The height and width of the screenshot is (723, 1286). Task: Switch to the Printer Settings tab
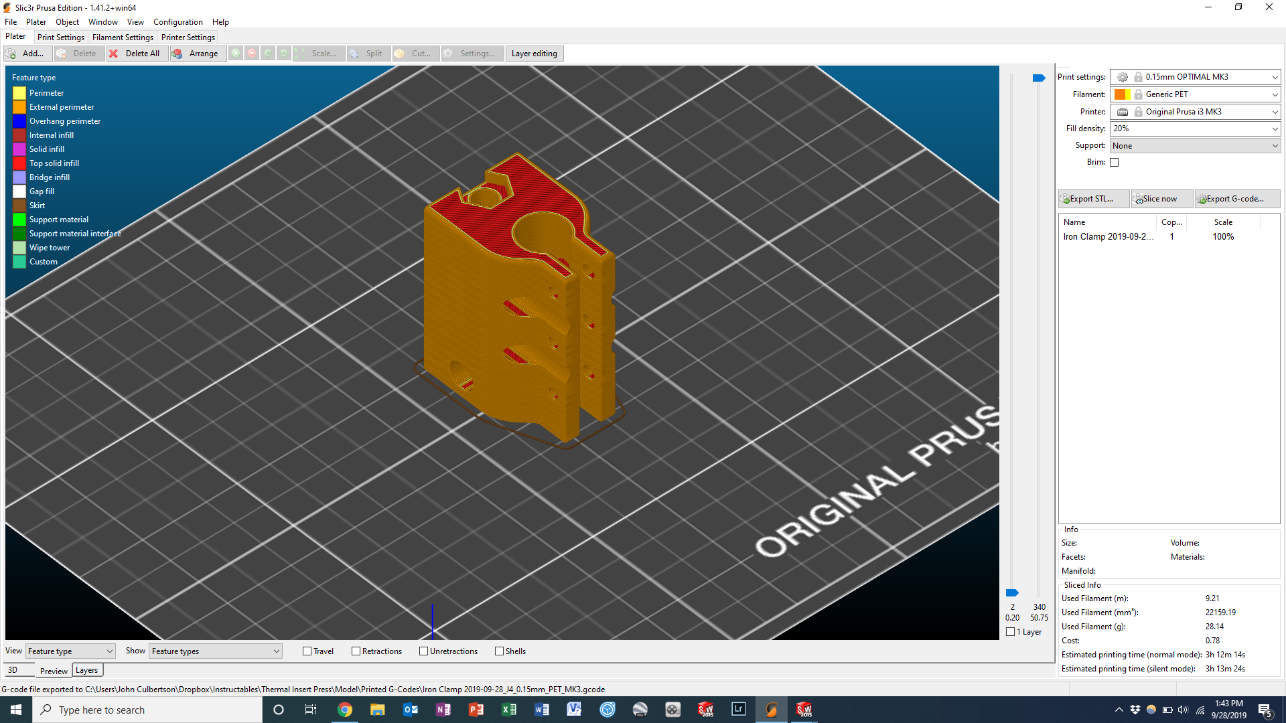pos(188,37)
